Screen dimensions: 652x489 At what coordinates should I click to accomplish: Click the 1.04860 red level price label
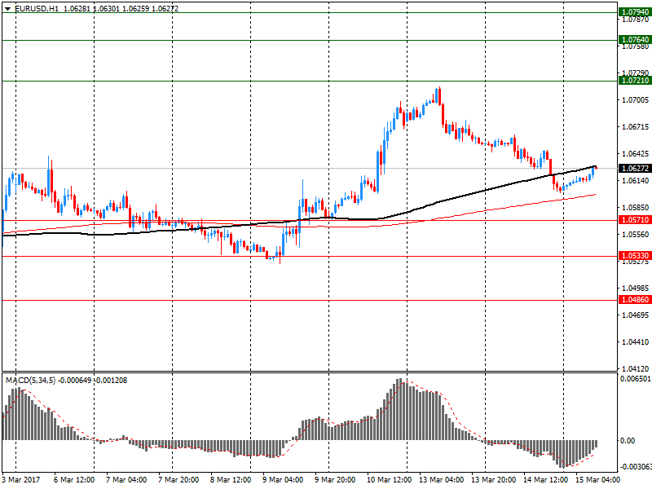635,299
